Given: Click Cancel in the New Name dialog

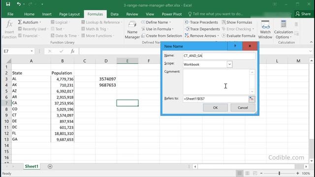Looking at the screenshot, I should 243,108.
